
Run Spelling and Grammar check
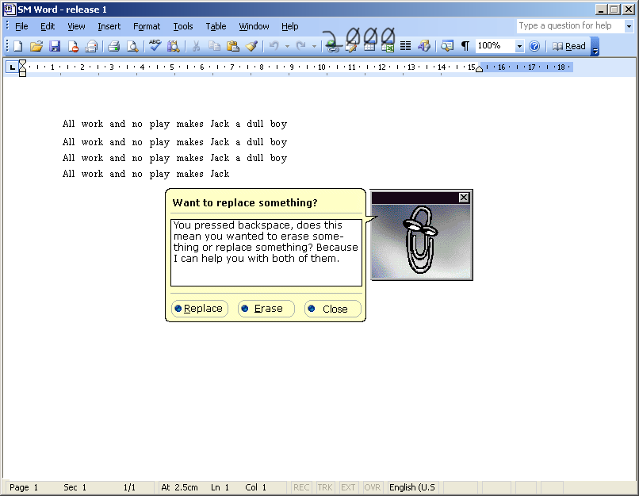pyautogui.click(x=154, y=45)
